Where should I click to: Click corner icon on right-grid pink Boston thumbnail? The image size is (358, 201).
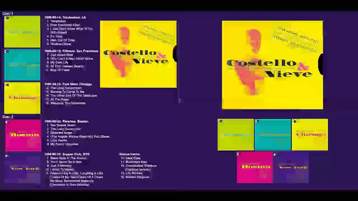pos(239,154)
